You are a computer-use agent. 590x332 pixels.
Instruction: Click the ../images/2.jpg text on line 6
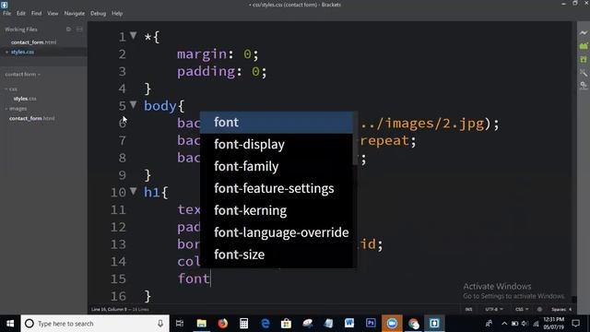pos(422,124)
